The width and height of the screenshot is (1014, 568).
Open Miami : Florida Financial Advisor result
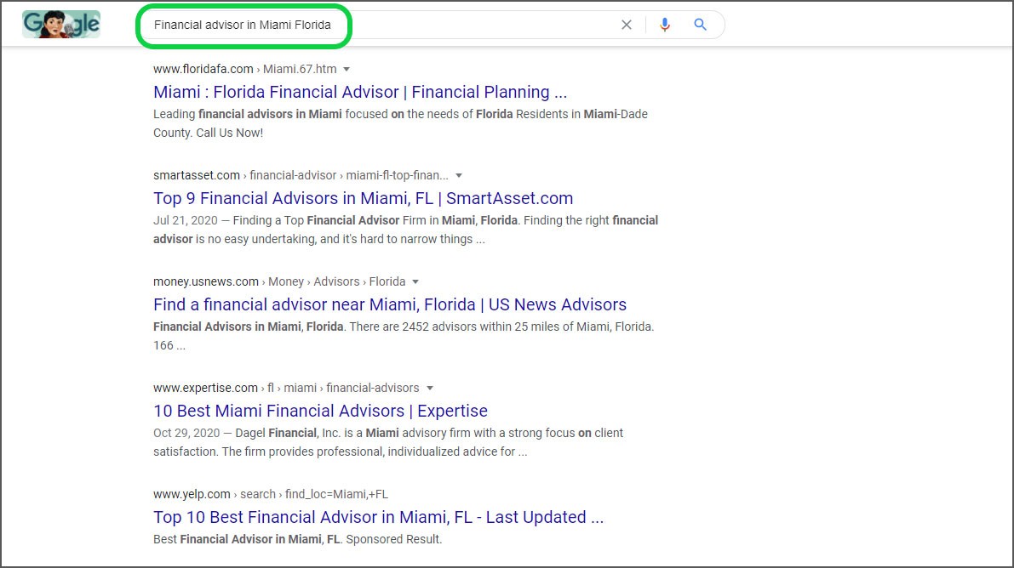pyautogui.click(x=360, y=92)
